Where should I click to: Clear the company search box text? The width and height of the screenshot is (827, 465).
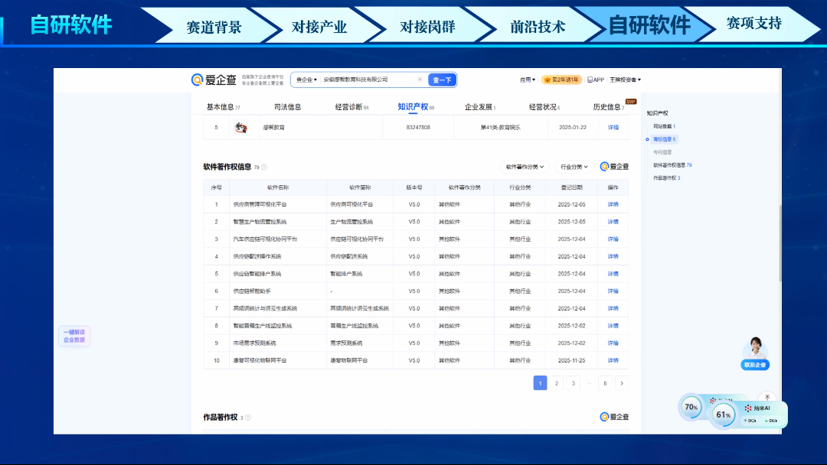[x=420, y=80]
